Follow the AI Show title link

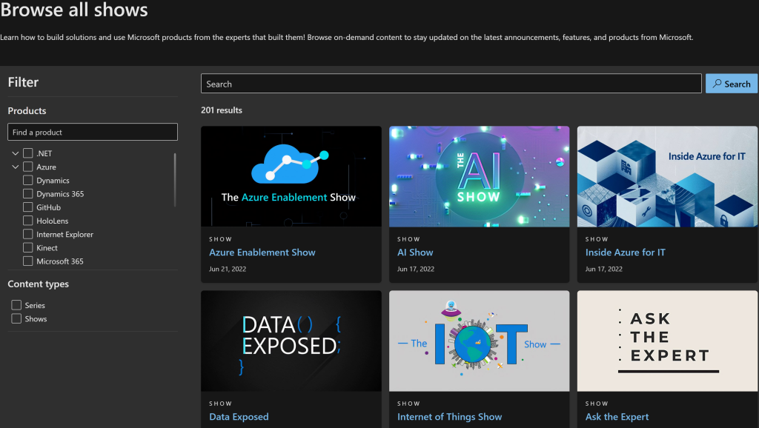[415, 253]
